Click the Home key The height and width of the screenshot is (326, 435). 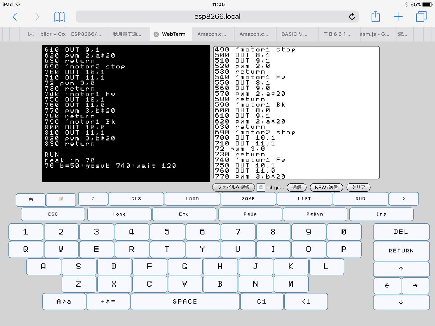click(119, 214)
